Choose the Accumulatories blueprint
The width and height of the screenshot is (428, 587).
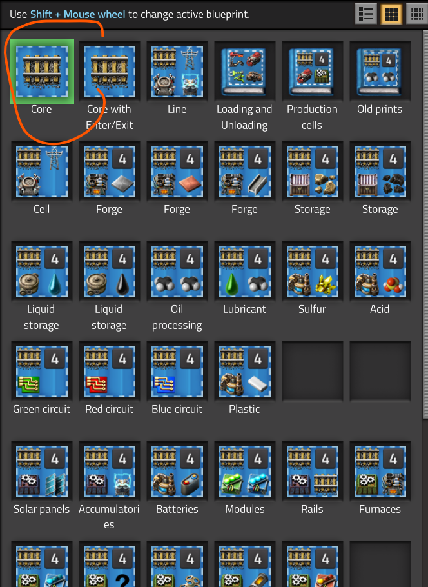109,472
